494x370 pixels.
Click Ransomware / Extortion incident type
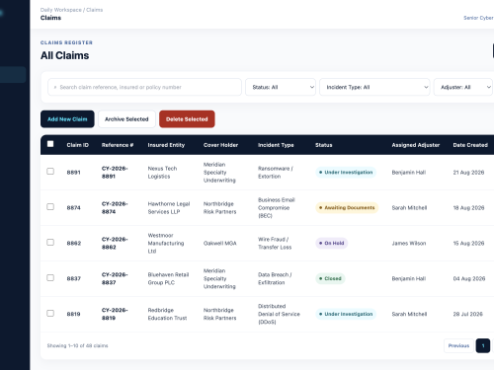(x=276, y=173)
